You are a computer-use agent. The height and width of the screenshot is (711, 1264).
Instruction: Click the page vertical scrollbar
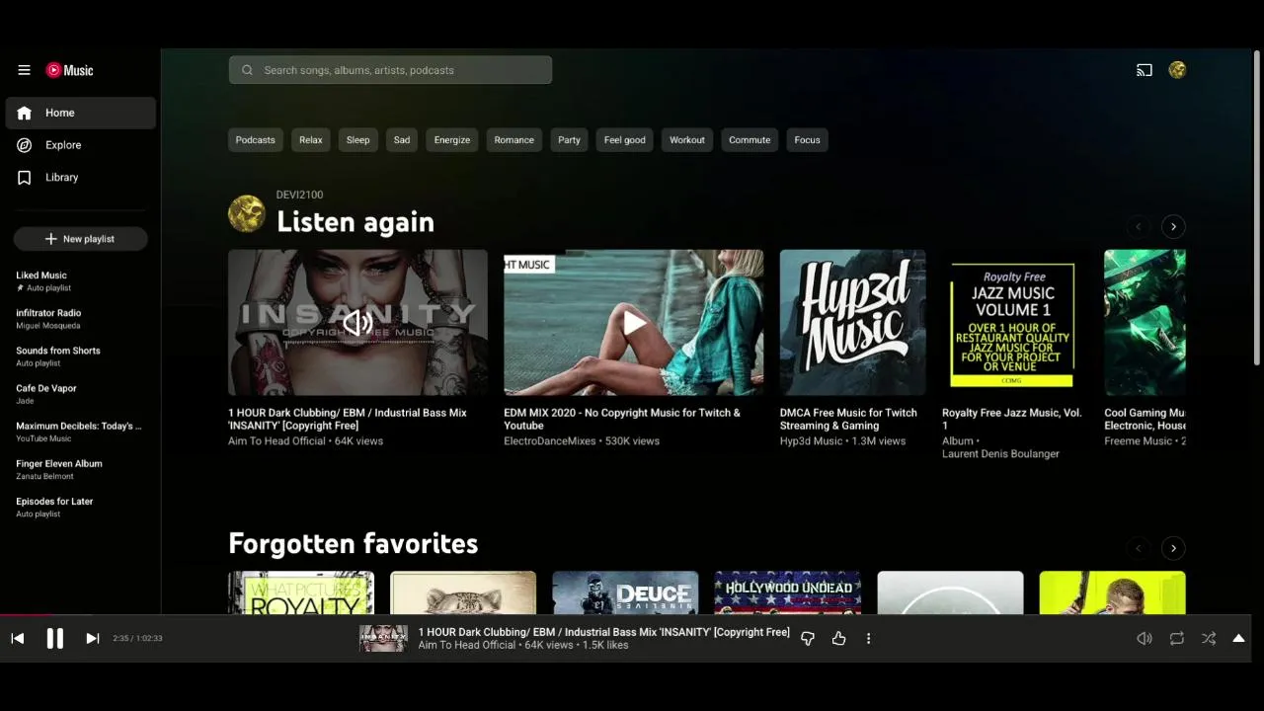1257,207
